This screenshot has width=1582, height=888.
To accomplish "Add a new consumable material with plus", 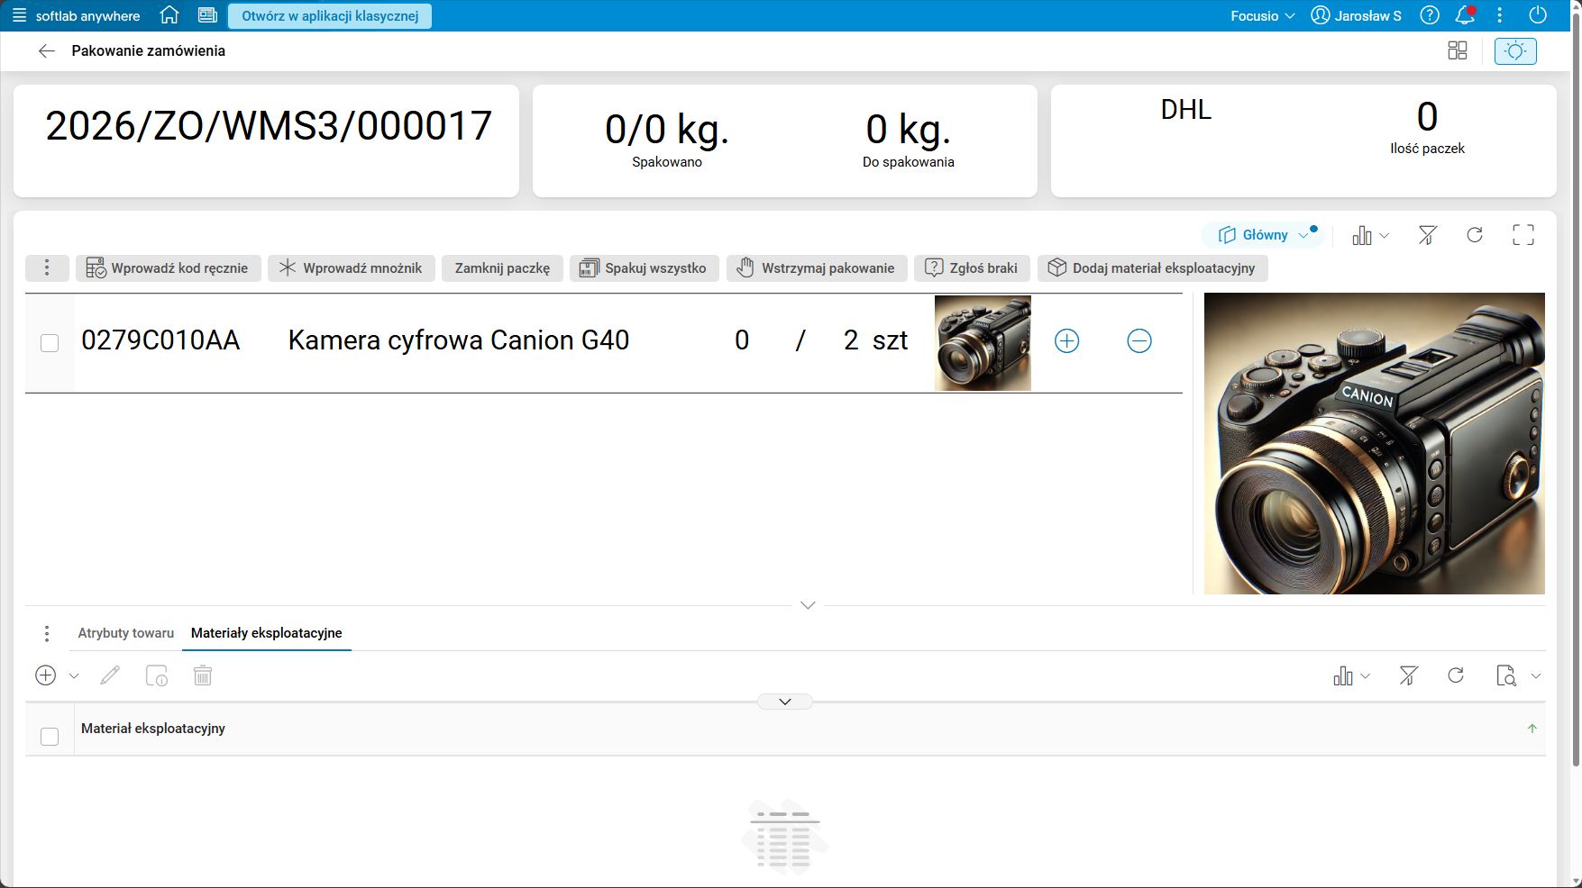I will (x=46, y=675).
